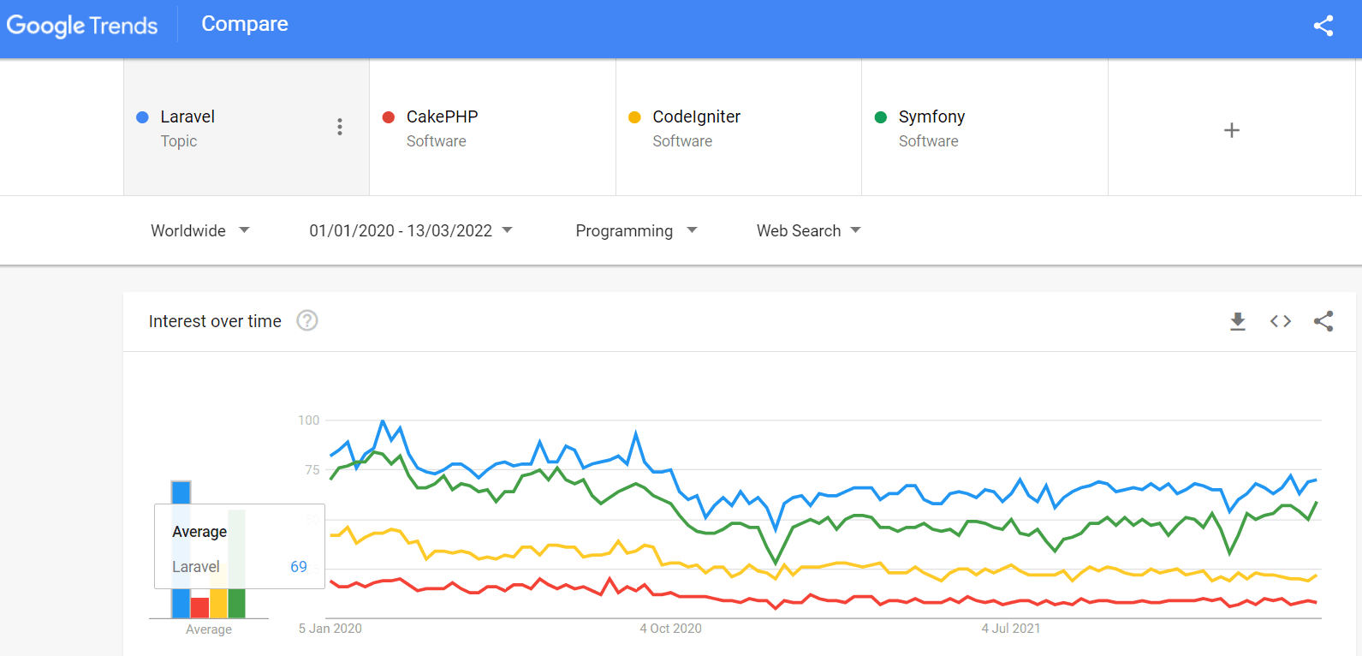Viewport: 1362px width, 656px height.
Task: Open the three-dot menu for Laravel
Action: 340,126
